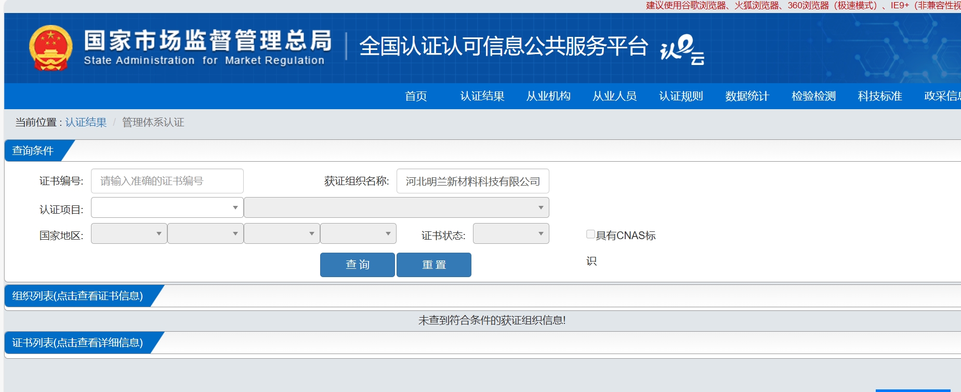Viewport: 961px width, 392px height.
Task: Follow the 认证结果 breadcrumb link
Action: (86, 122)
